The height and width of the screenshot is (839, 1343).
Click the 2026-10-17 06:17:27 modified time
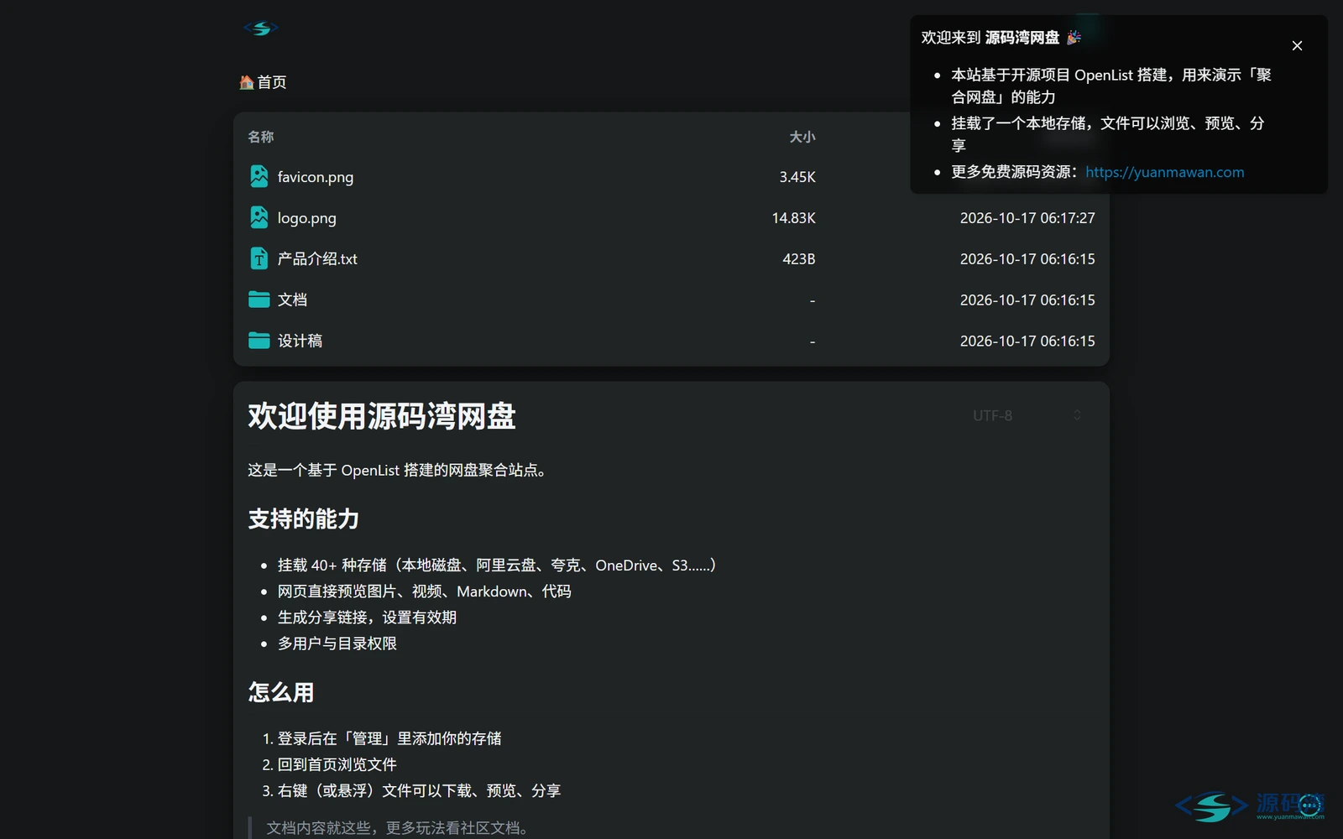click(1027, 218)
